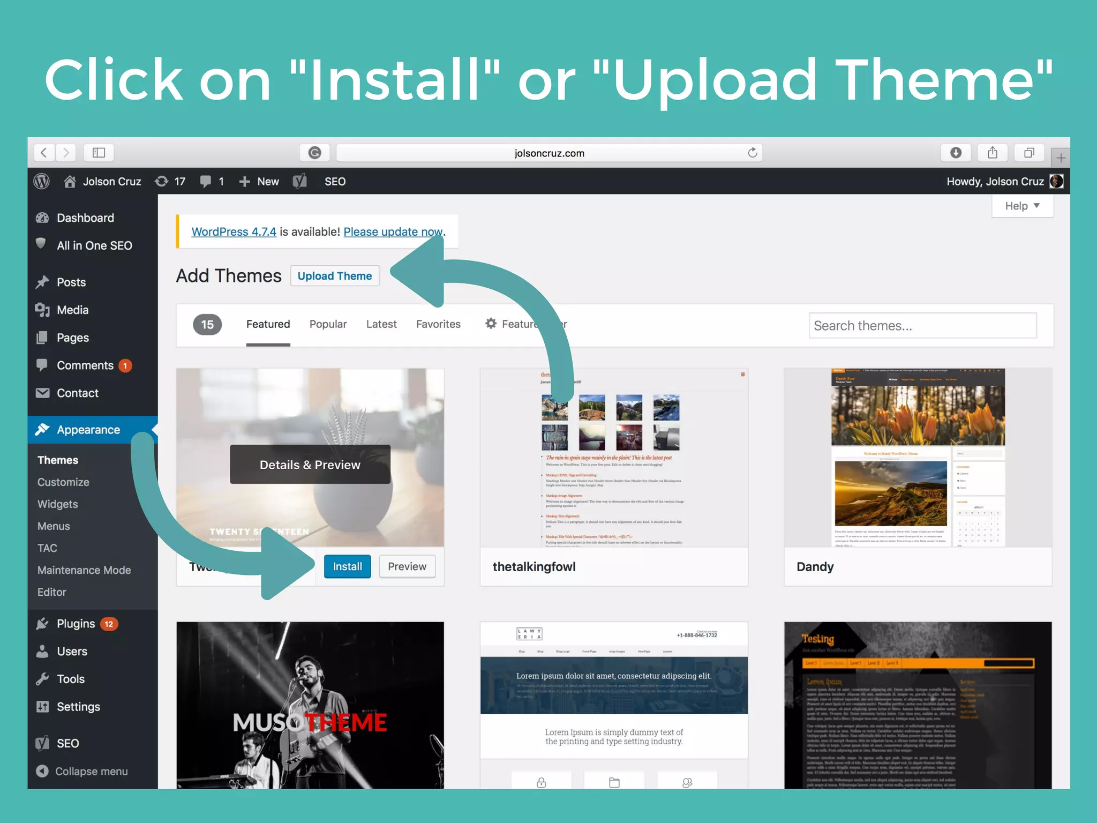Click the Yoast icon in admin bar

point(300,182)
